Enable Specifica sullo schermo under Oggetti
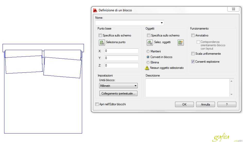The image size is (243, 142). click(149, 35)
